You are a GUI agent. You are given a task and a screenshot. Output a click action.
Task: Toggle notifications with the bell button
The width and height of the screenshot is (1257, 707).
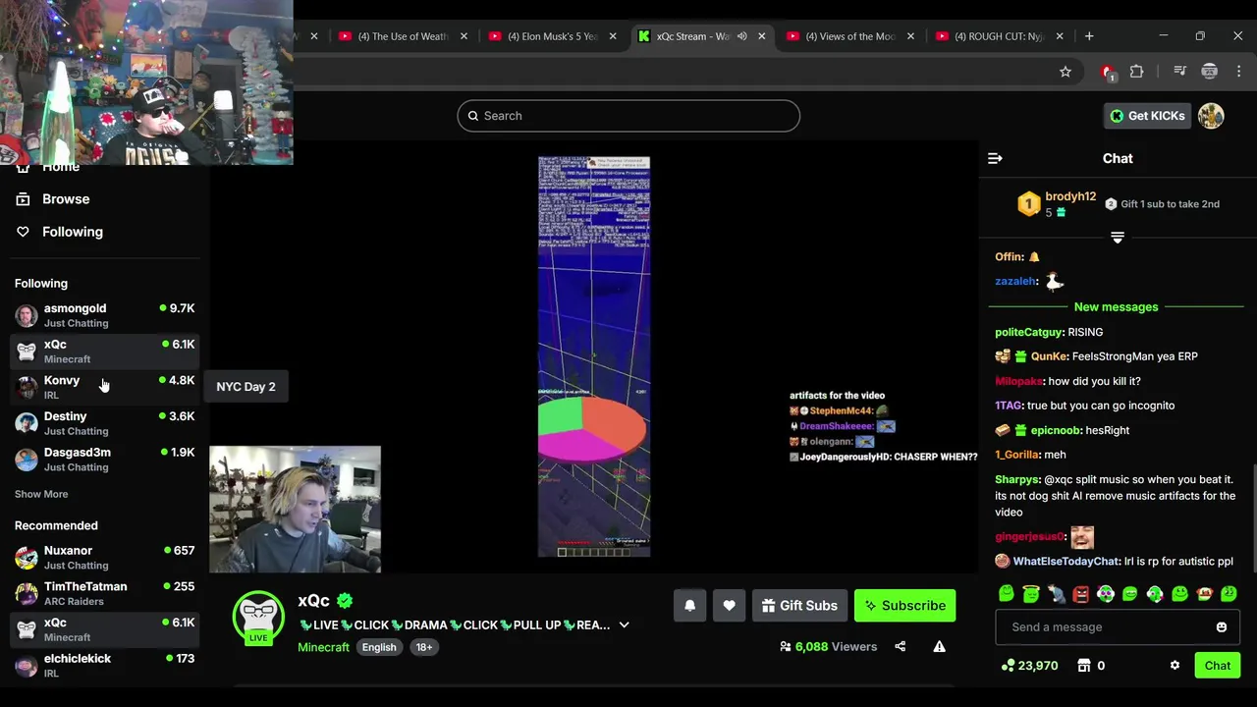pos(690,606)
